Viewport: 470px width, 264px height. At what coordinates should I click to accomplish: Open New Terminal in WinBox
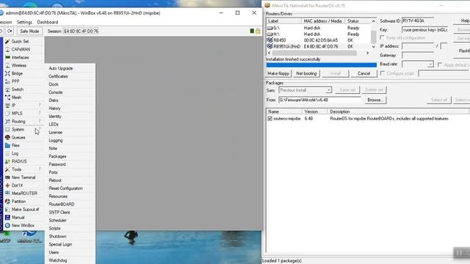(23, 177)
